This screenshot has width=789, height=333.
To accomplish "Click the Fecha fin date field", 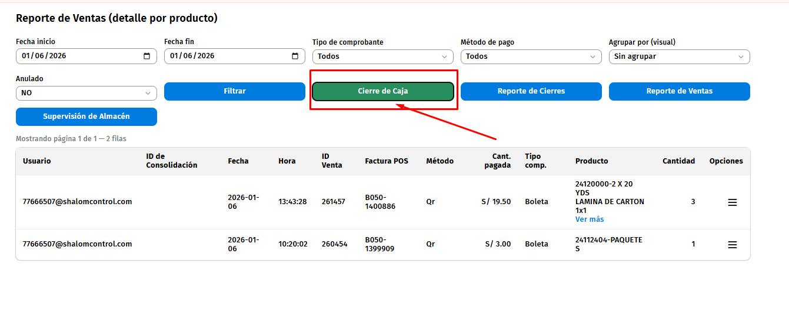I will (225, 56).
